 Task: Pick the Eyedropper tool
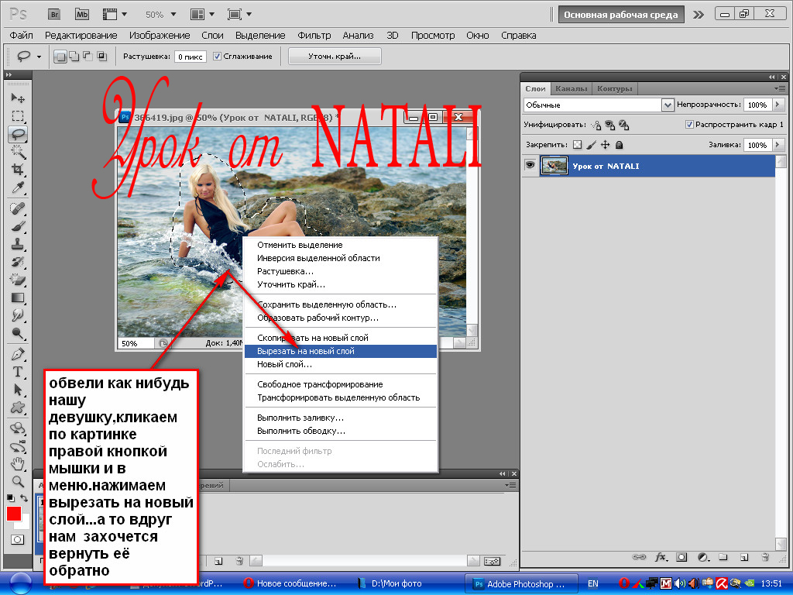pos(17,188)
